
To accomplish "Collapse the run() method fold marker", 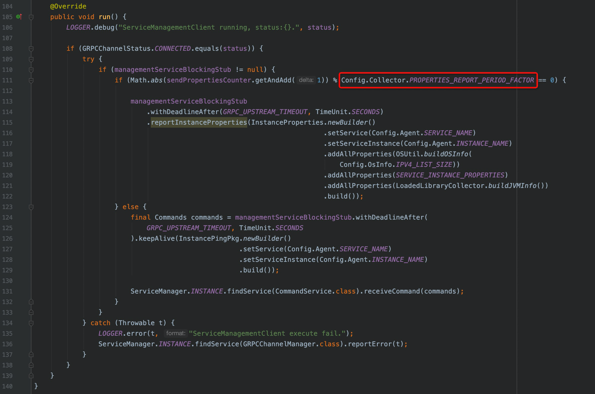I will [31, 17].
